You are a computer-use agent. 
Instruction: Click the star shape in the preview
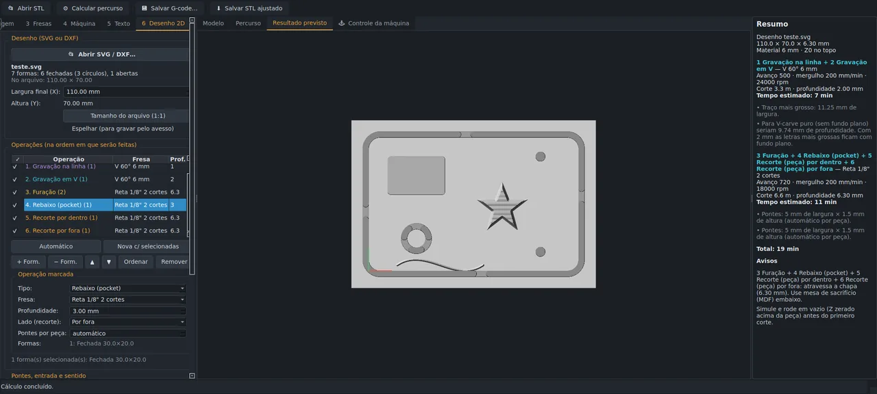[x=502, y=207]
